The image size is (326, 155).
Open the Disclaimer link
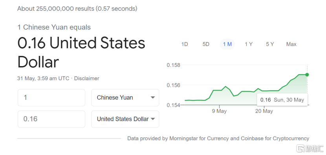click(87, 79)
